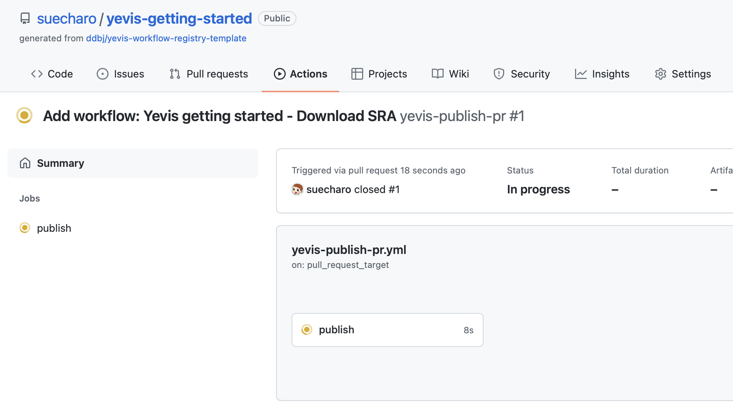This screenshot has width=733, height=420.
Task: Click the Projects table icon
Action: pyautogui.click(x=357, y=74)
